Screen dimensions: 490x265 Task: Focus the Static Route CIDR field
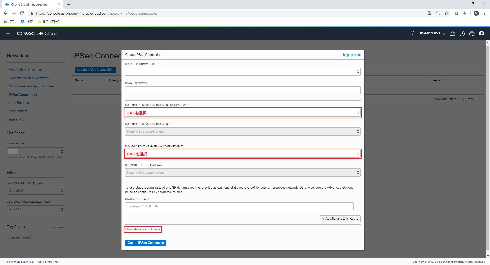[x=239, y=206]
